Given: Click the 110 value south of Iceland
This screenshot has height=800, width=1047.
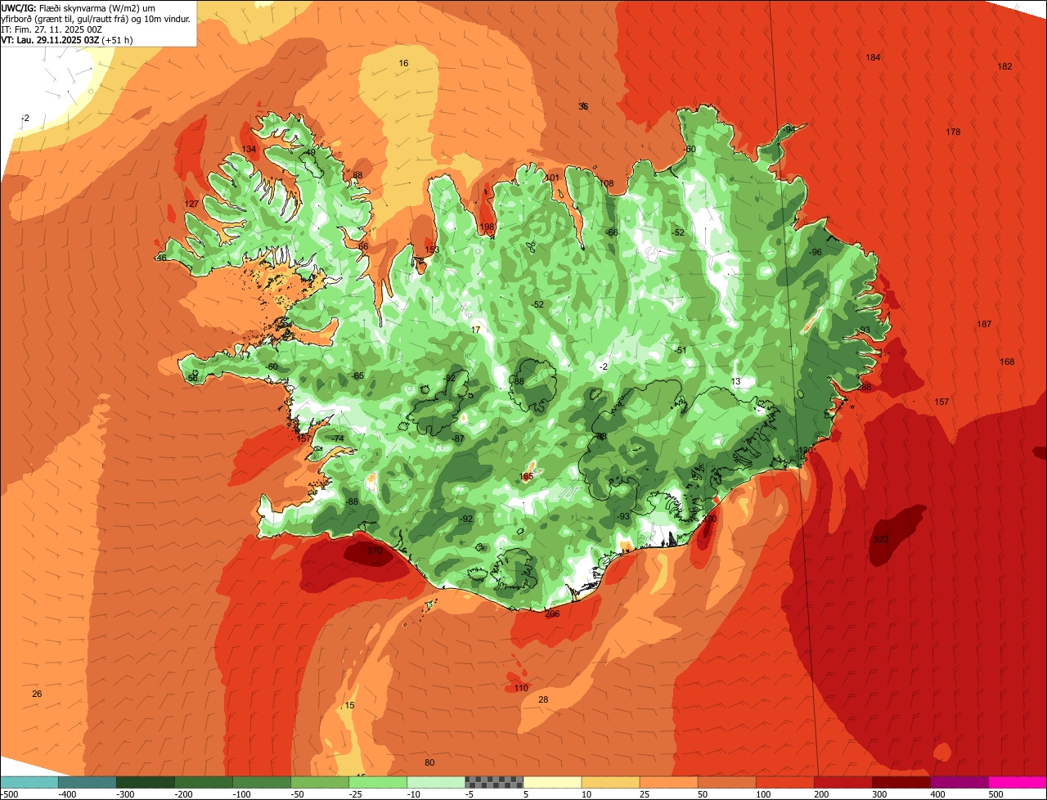Looking at the screenshot, I should (x=521, y=688).
